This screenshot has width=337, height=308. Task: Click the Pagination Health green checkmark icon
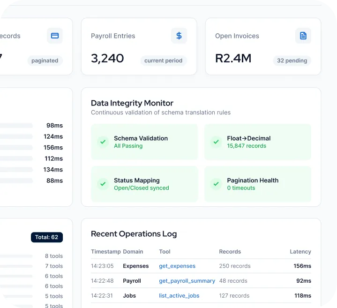click(x=216, y=184)
